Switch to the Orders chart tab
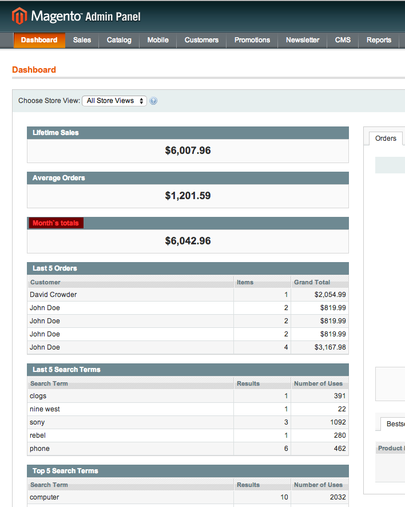 point(386,138)
